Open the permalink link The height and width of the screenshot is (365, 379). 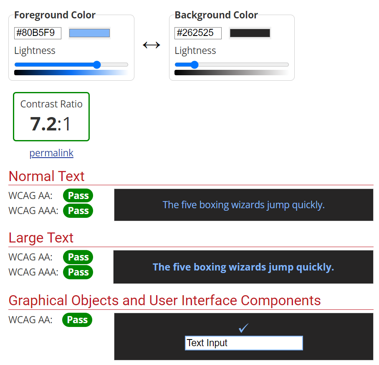51,153
